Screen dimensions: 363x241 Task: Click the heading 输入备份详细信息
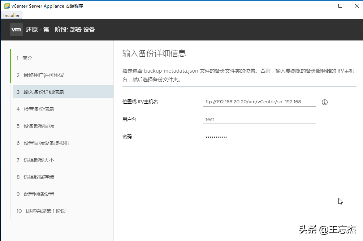tap(154, 53)
